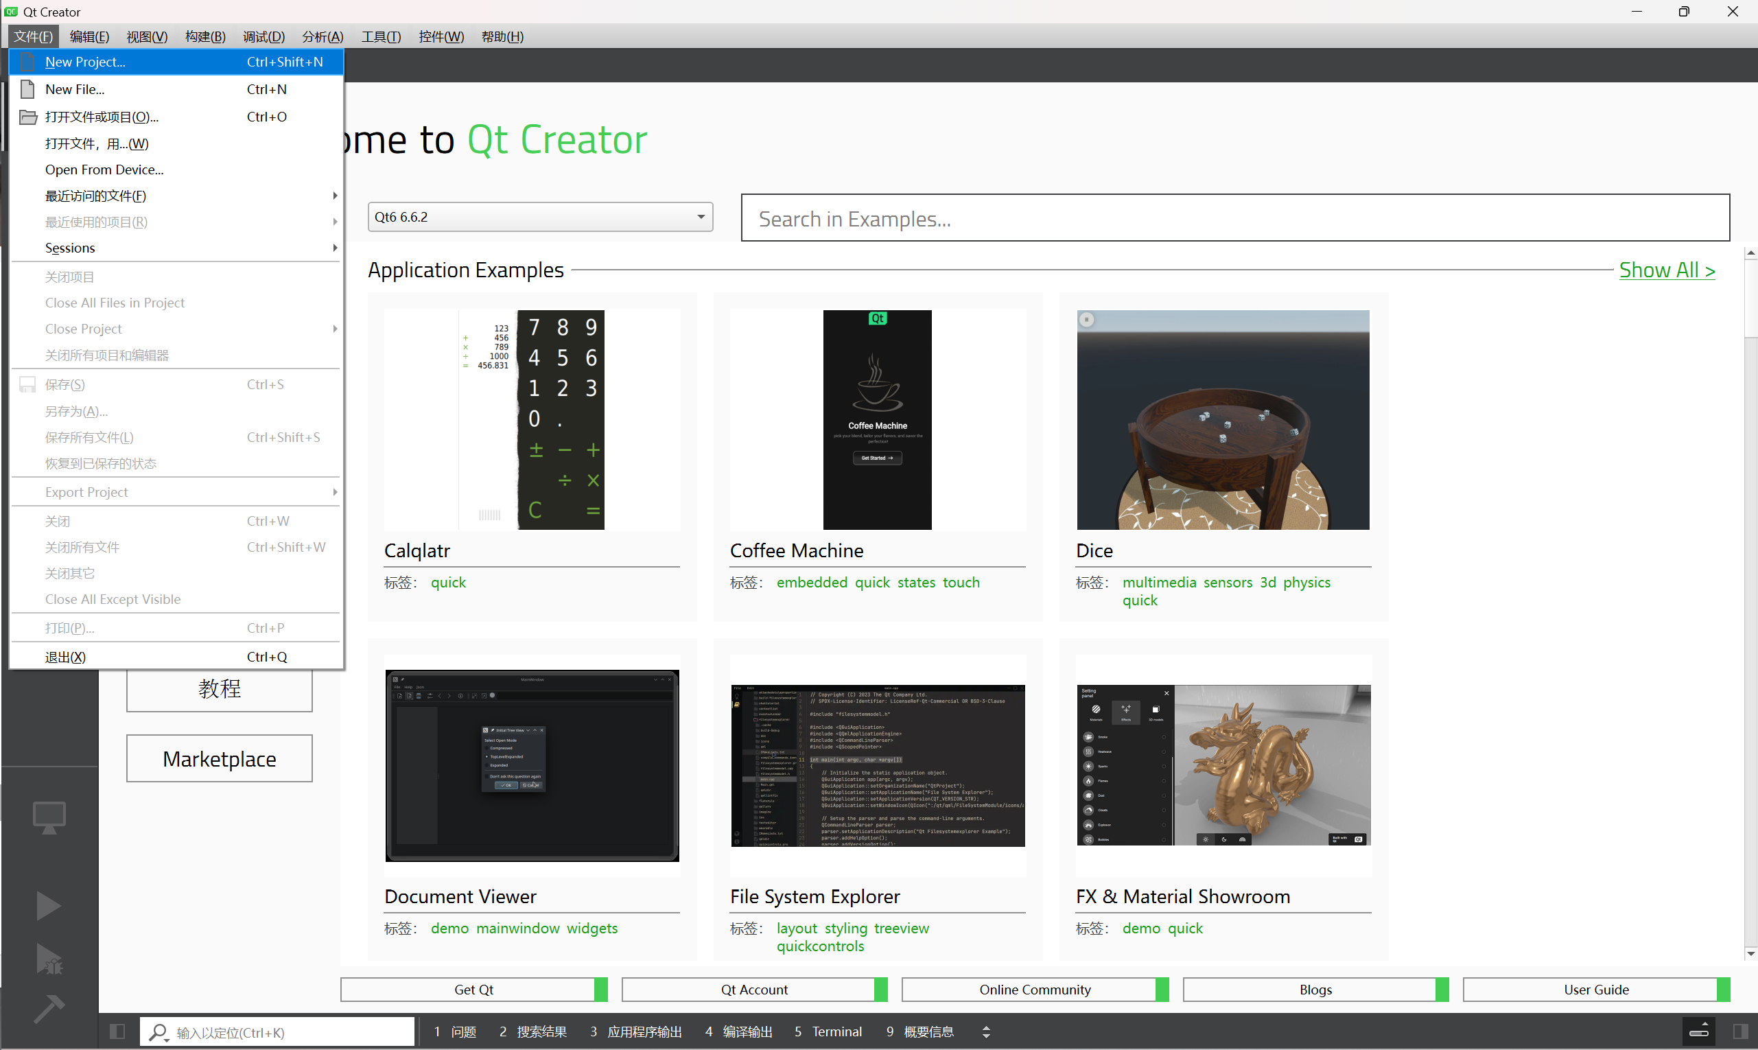Choose 退出 to quit Qt Creator
The width and height of the screenshot is (1758, 1050).
pyautogui.click(x=176, y=657)
